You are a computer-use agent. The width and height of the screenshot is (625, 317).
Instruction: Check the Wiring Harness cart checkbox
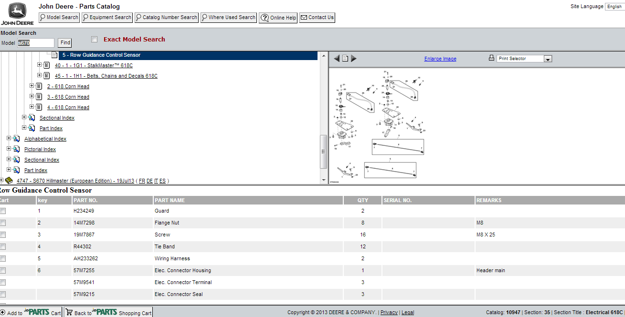click(x=3, y=258)
